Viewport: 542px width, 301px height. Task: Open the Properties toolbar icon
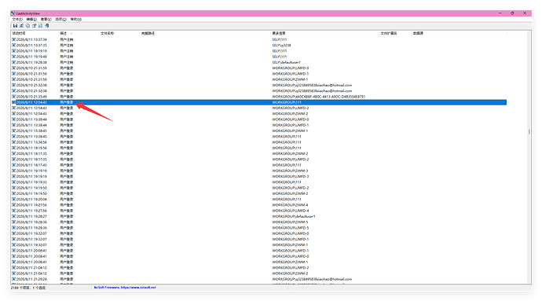tap(34, 26)
